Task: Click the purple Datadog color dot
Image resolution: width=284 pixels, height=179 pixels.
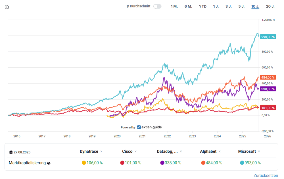Action: point(162,163)
